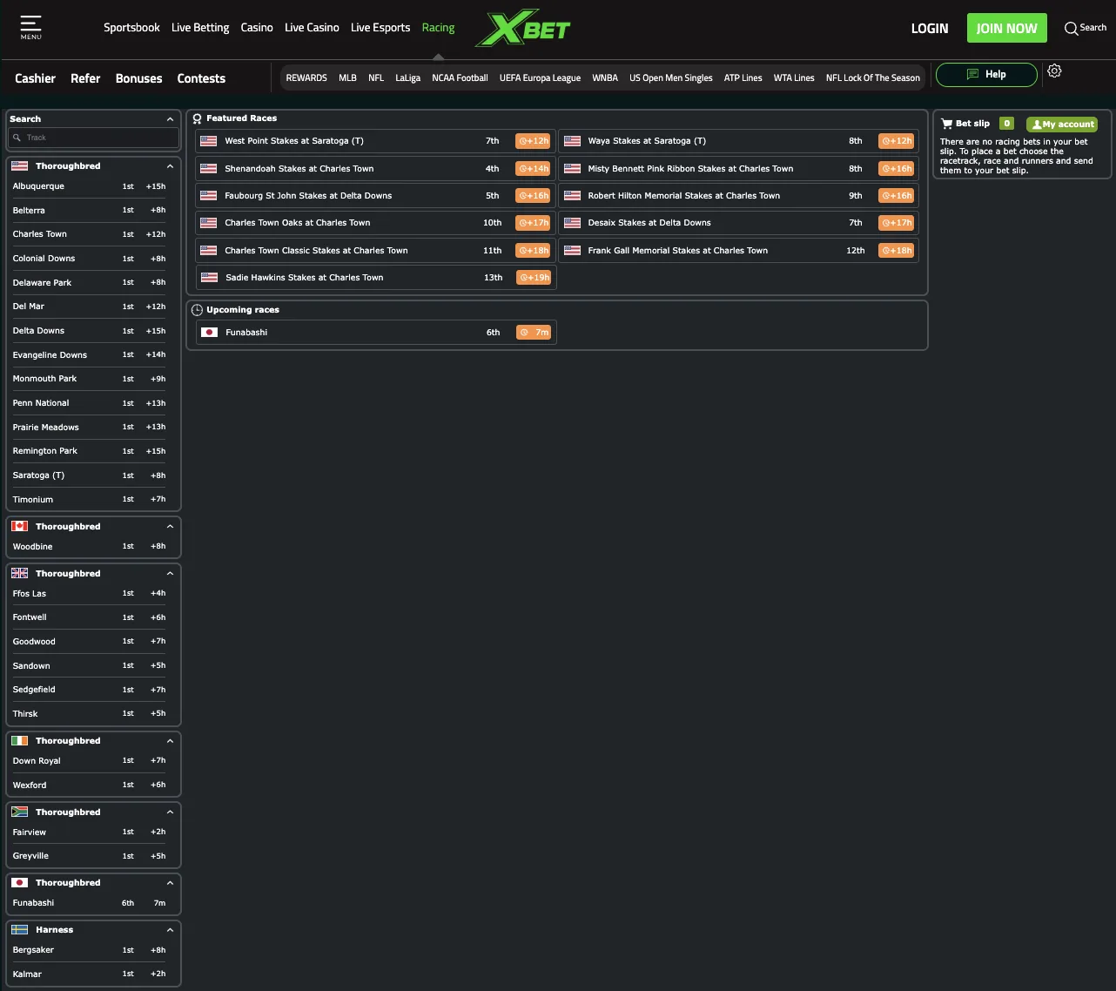Click the JOIN NOW button
Screen dimensions: 1116x991
click(1006, 29)
